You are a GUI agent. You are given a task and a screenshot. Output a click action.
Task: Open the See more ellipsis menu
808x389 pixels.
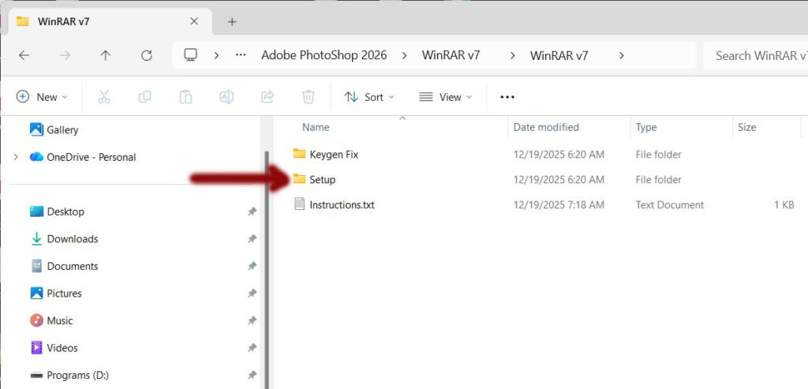pos(507,97)
